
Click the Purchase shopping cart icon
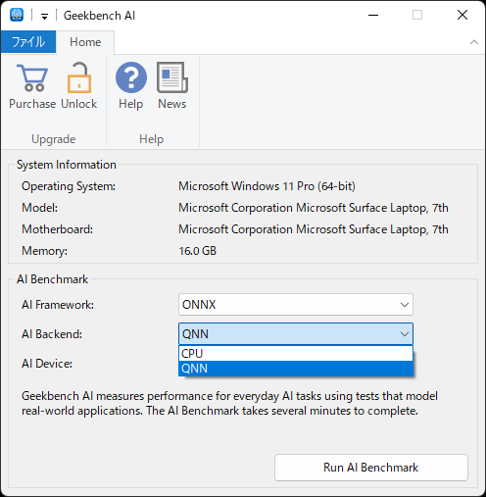[x=32, y=77]
